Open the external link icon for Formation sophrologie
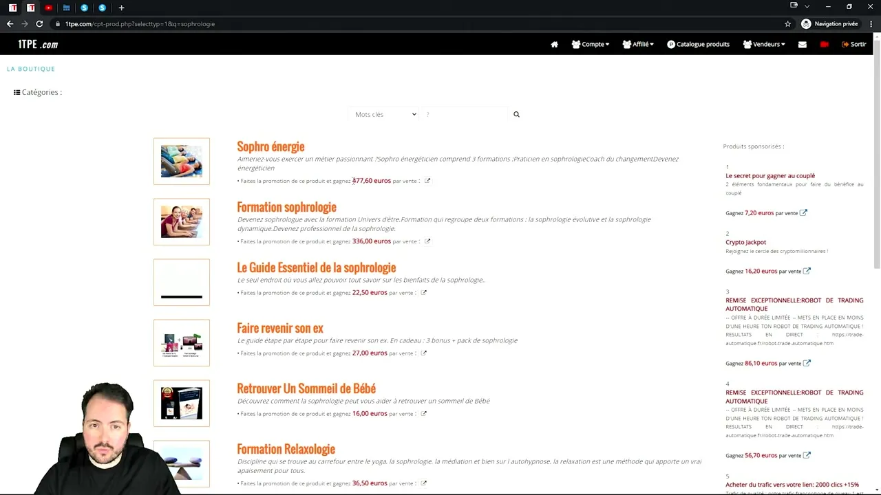Screen dimensions: 881x495 (427, 241)
